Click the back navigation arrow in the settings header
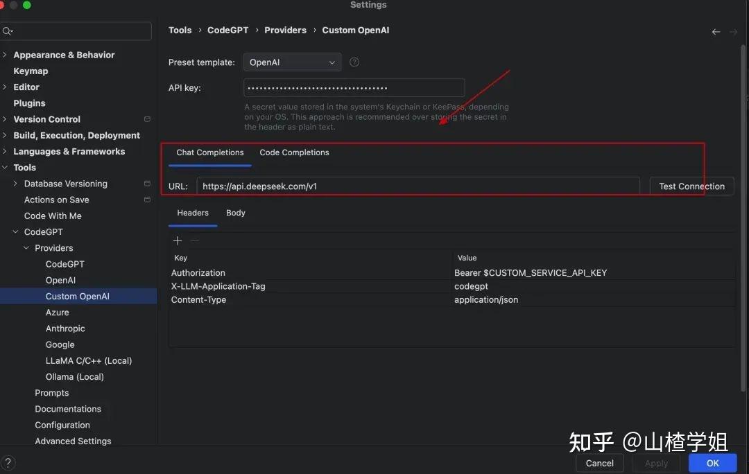This screenshot has width=749, height=474. pos(716,31)
